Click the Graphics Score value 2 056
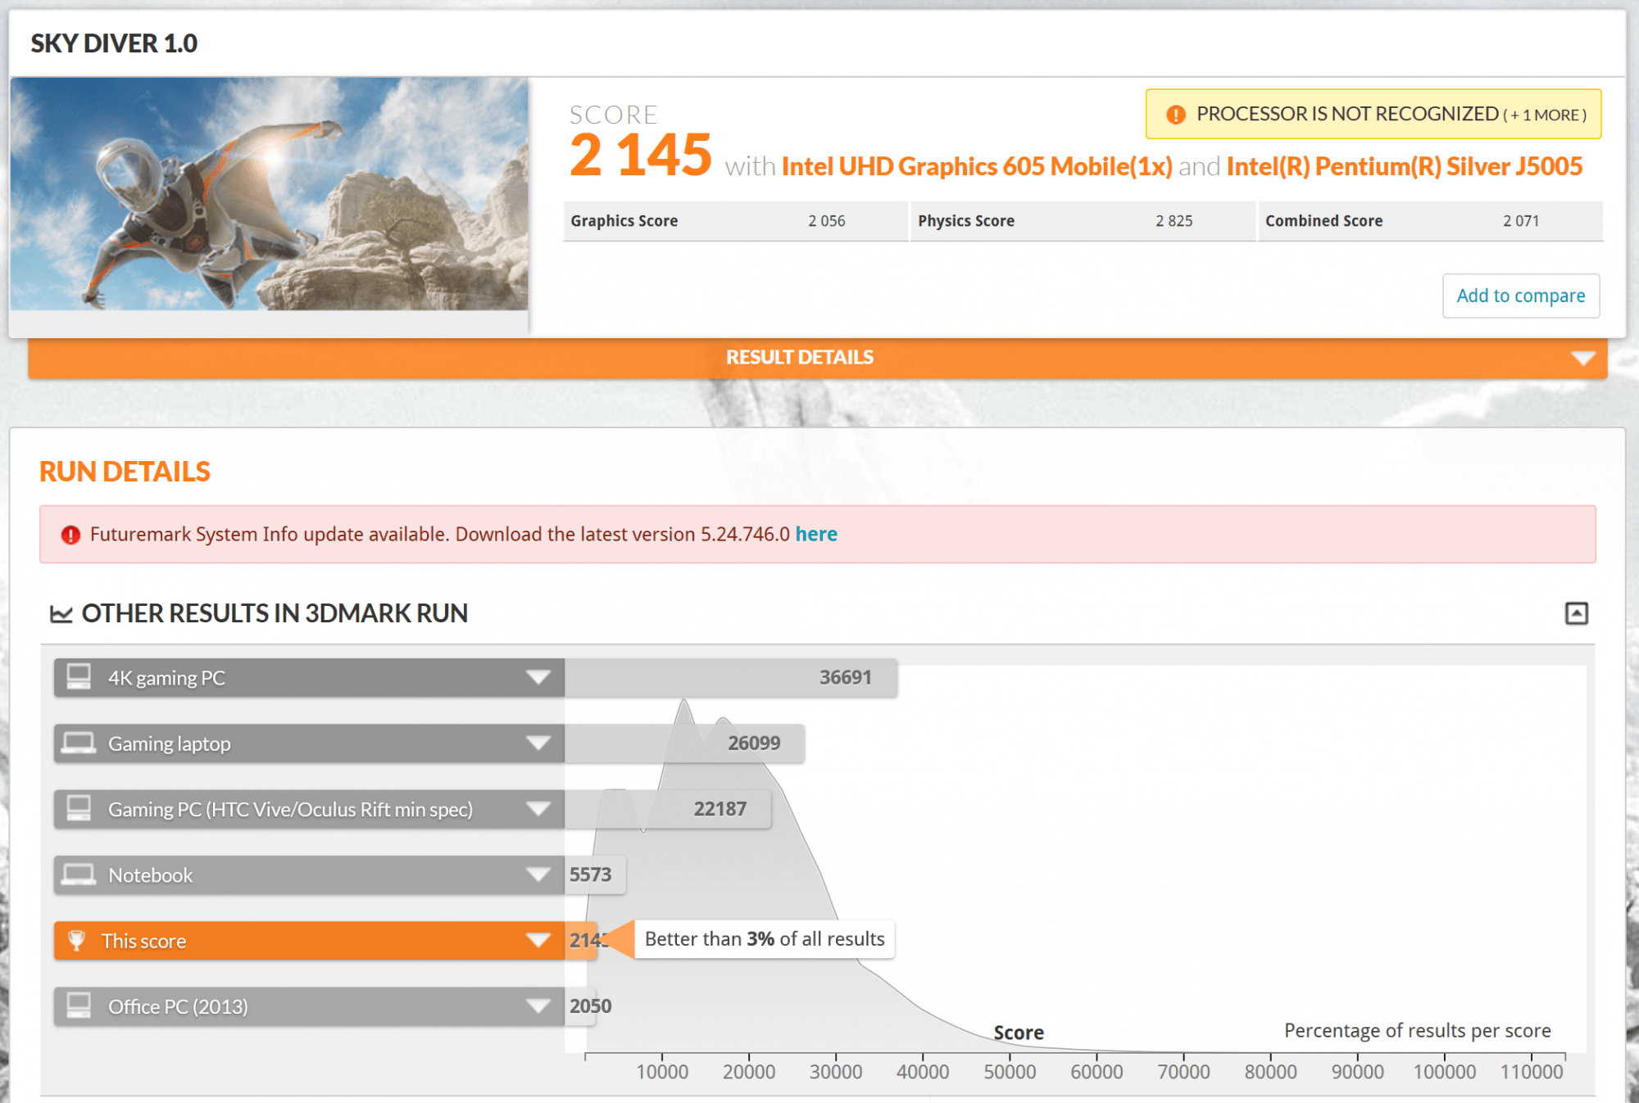 (827, 221)
